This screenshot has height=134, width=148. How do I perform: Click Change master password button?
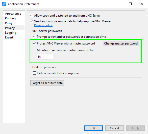coord(121,43)
